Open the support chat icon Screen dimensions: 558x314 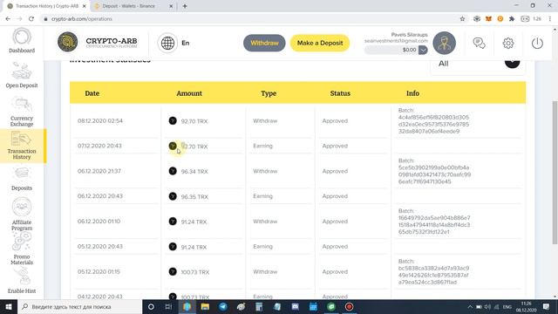click(479, 43)
